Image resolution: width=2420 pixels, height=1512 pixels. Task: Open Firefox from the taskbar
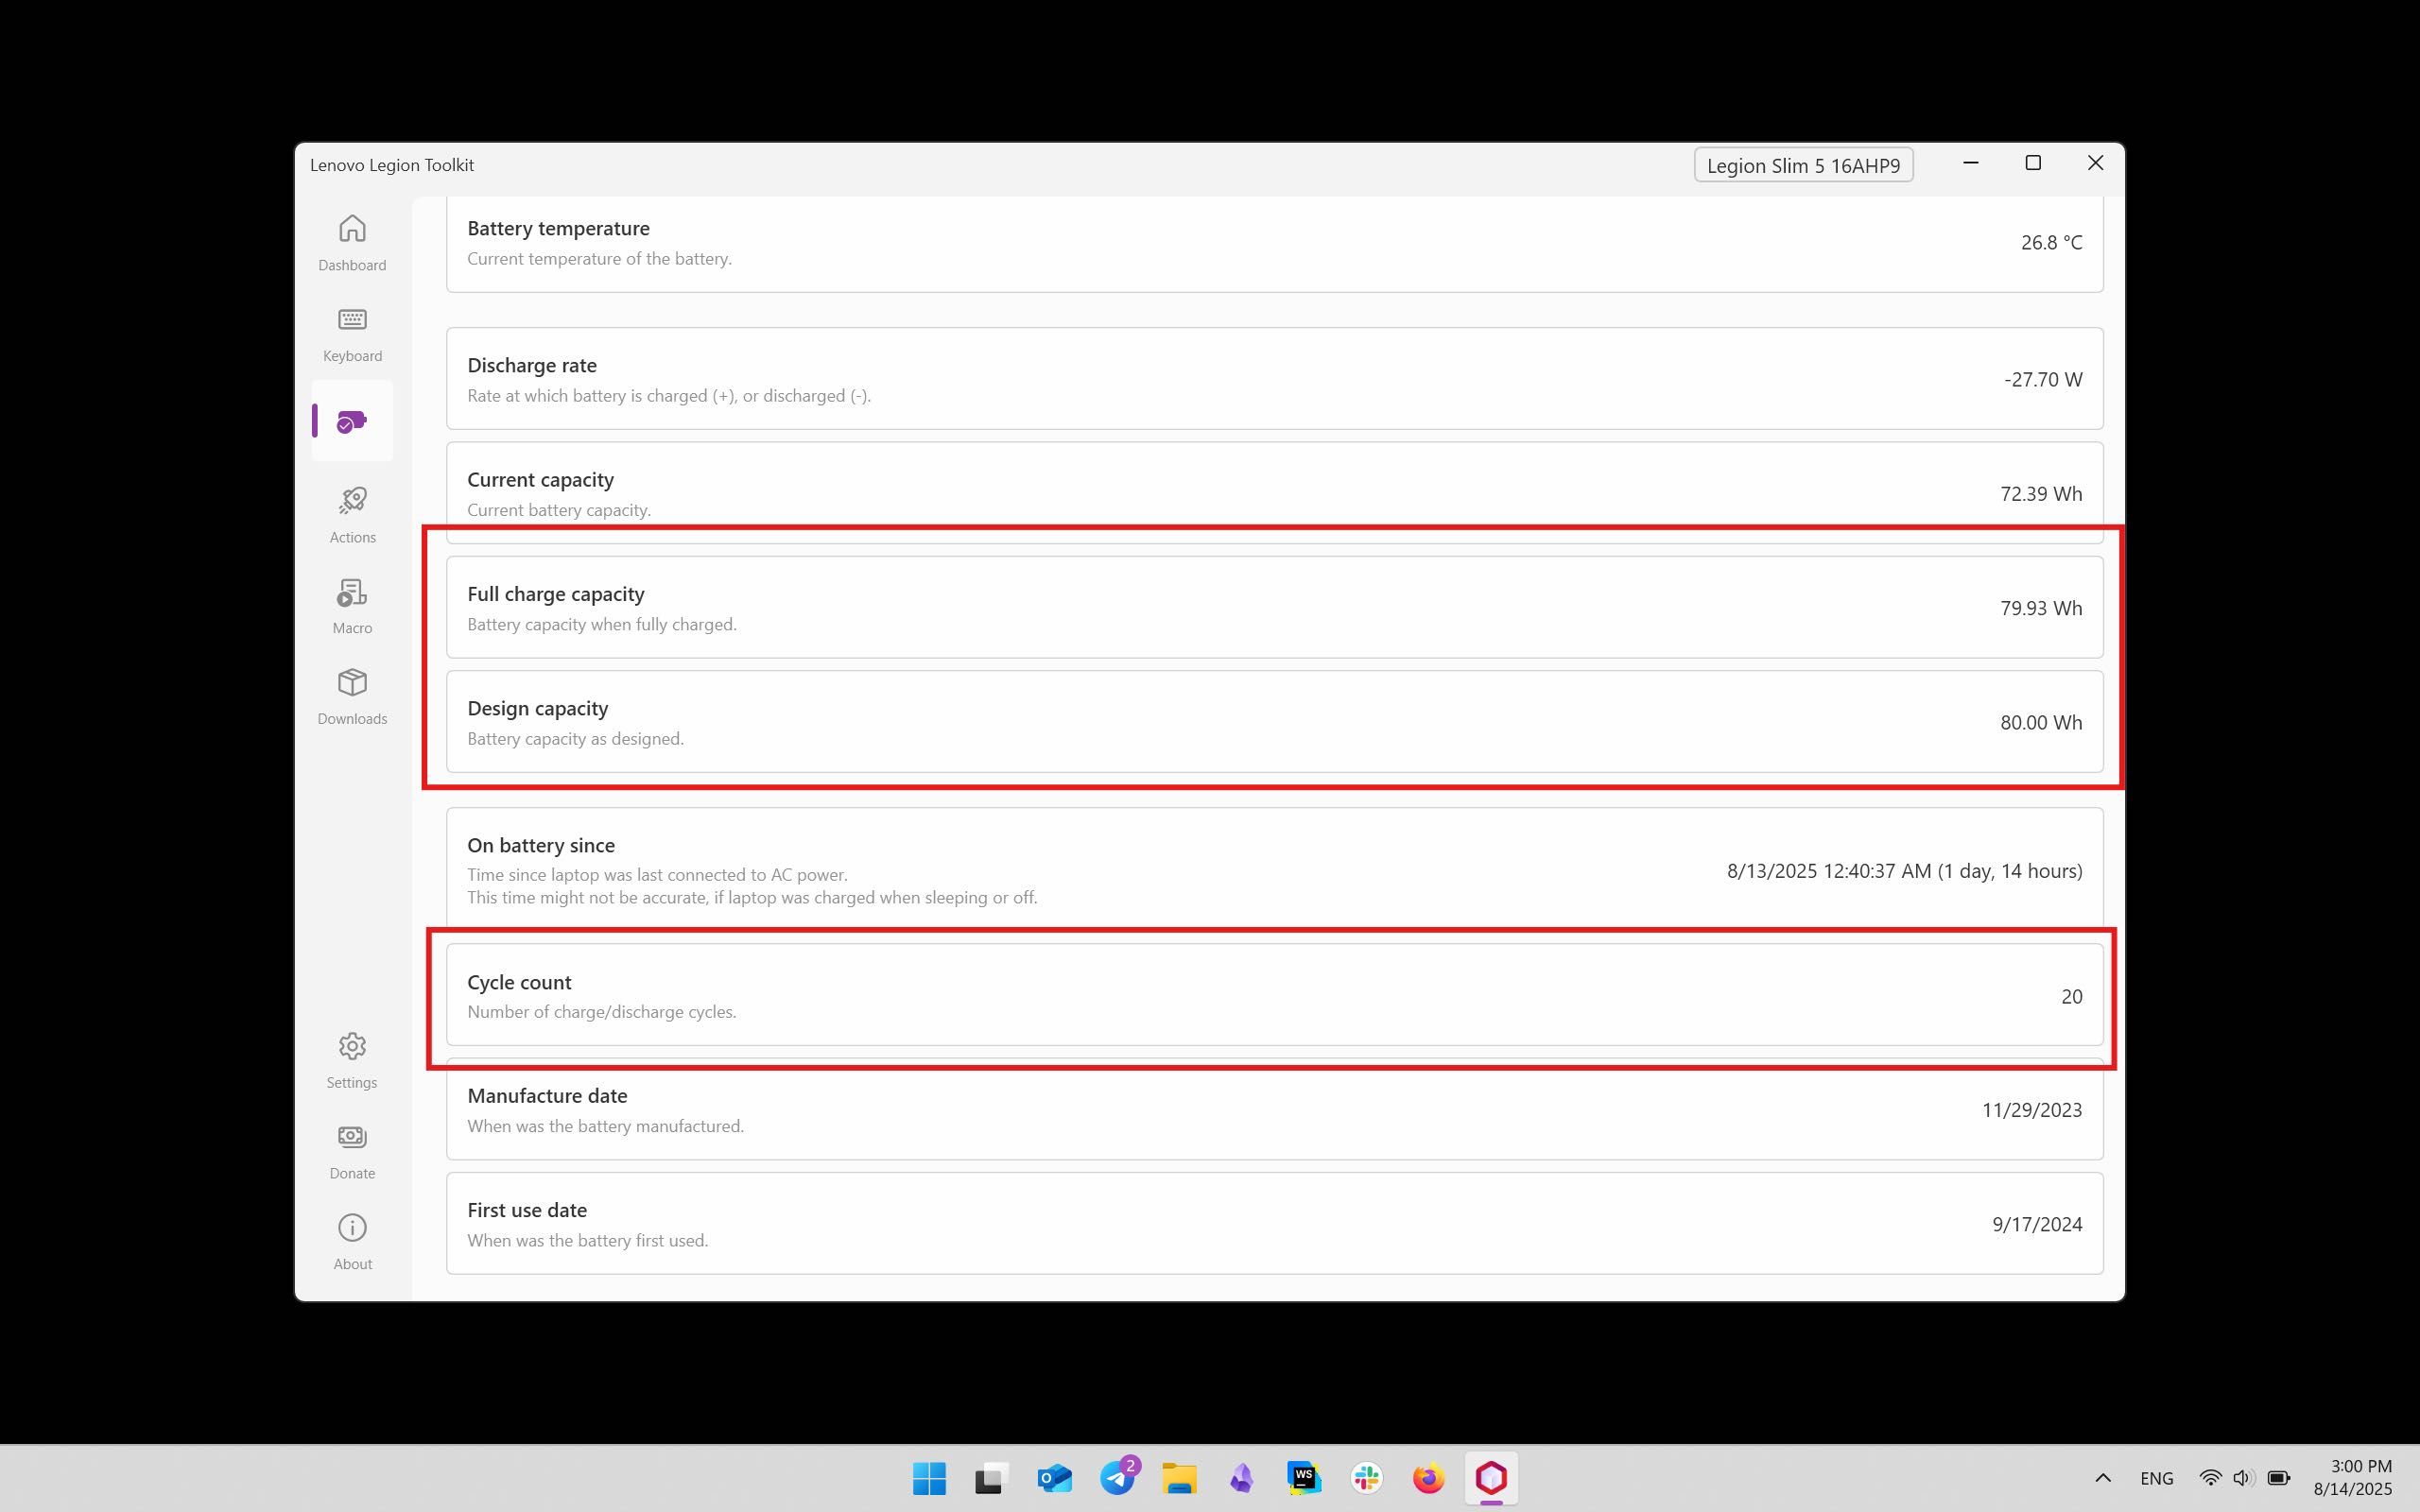1428,1478
